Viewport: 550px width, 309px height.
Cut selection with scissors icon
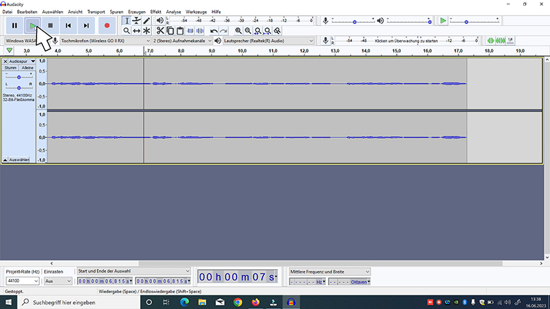pos(160,31)
